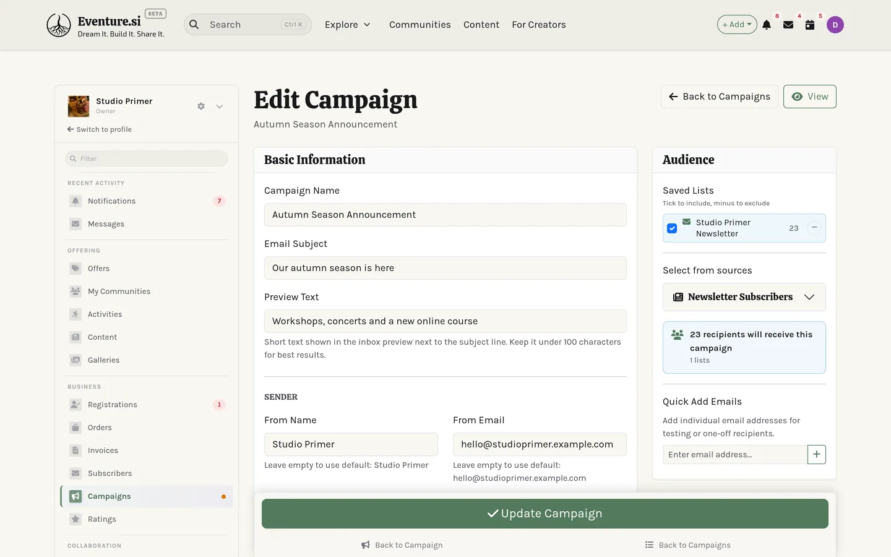Open the Content nav item in header
Viewport: 891px width, 557px height.
(x=481, y=25)
